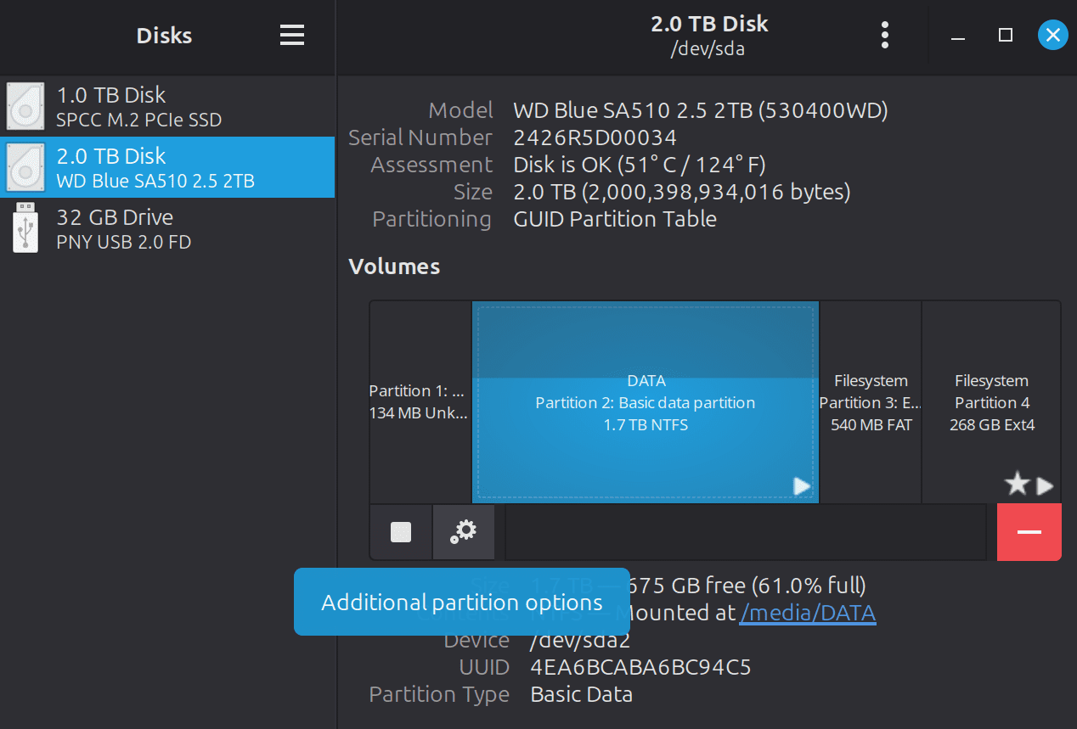1077x729 pixels.
Task: Open additional partition options gear icon
Action: (464, 532)
